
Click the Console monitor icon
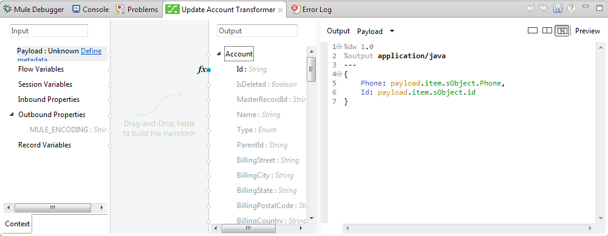click(77, 9)
